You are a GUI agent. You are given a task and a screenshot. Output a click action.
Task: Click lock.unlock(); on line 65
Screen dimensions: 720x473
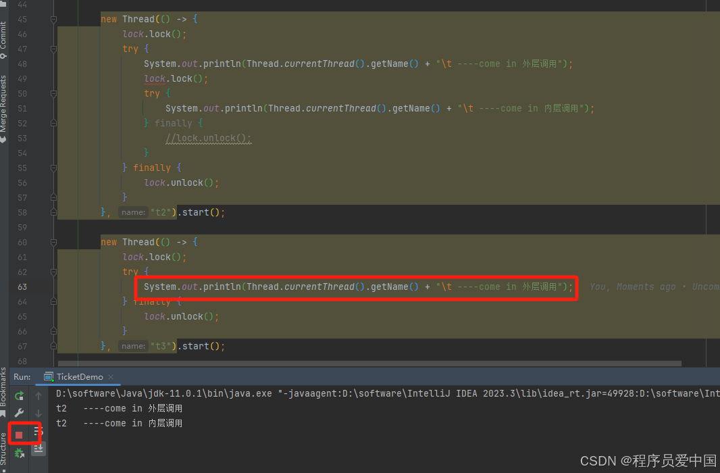pos(182,316)
